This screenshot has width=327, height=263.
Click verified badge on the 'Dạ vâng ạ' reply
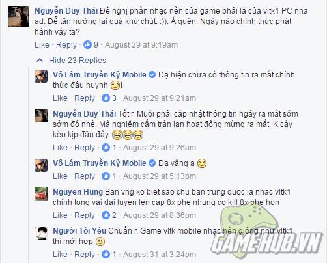point(152,163)
